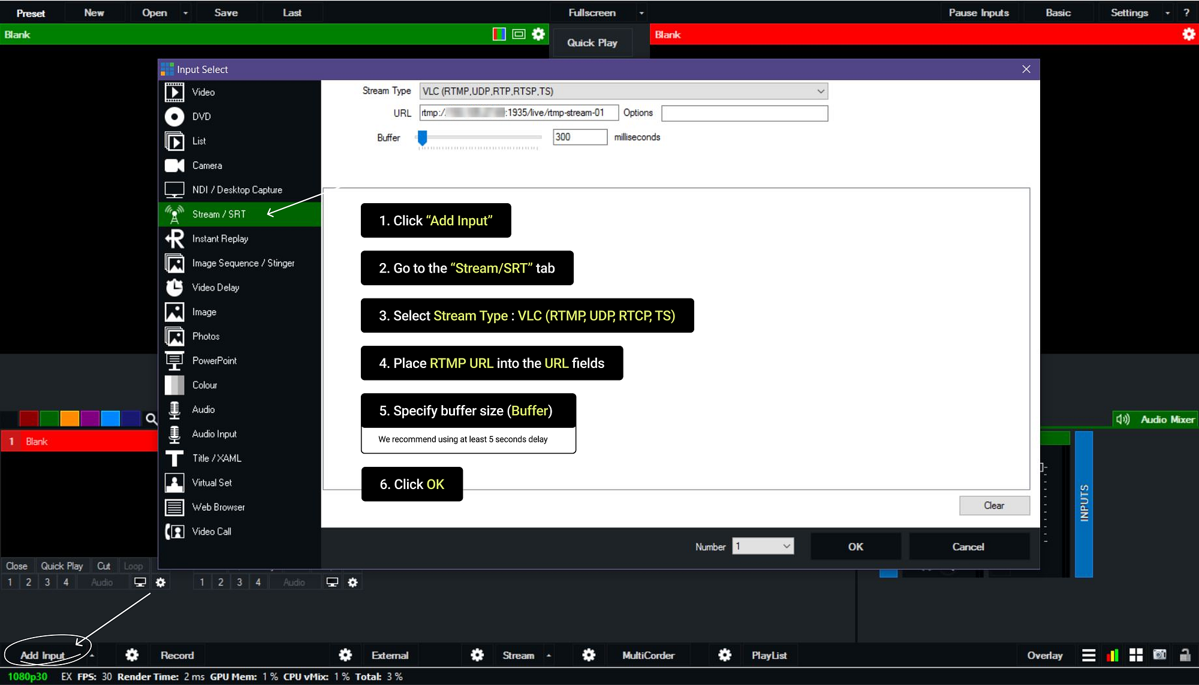Viewport: 1199px width, 685px height.
Task: Open the hamburger list view icon
Action: click(1089, 655)
